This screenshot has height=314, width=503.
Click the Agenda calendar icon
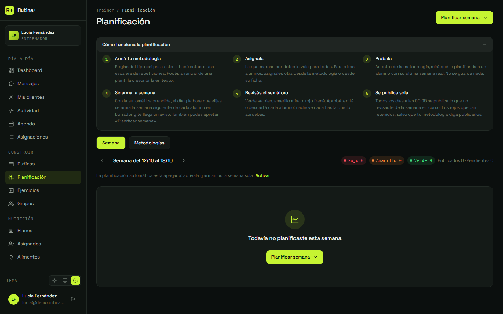[11, 124]
